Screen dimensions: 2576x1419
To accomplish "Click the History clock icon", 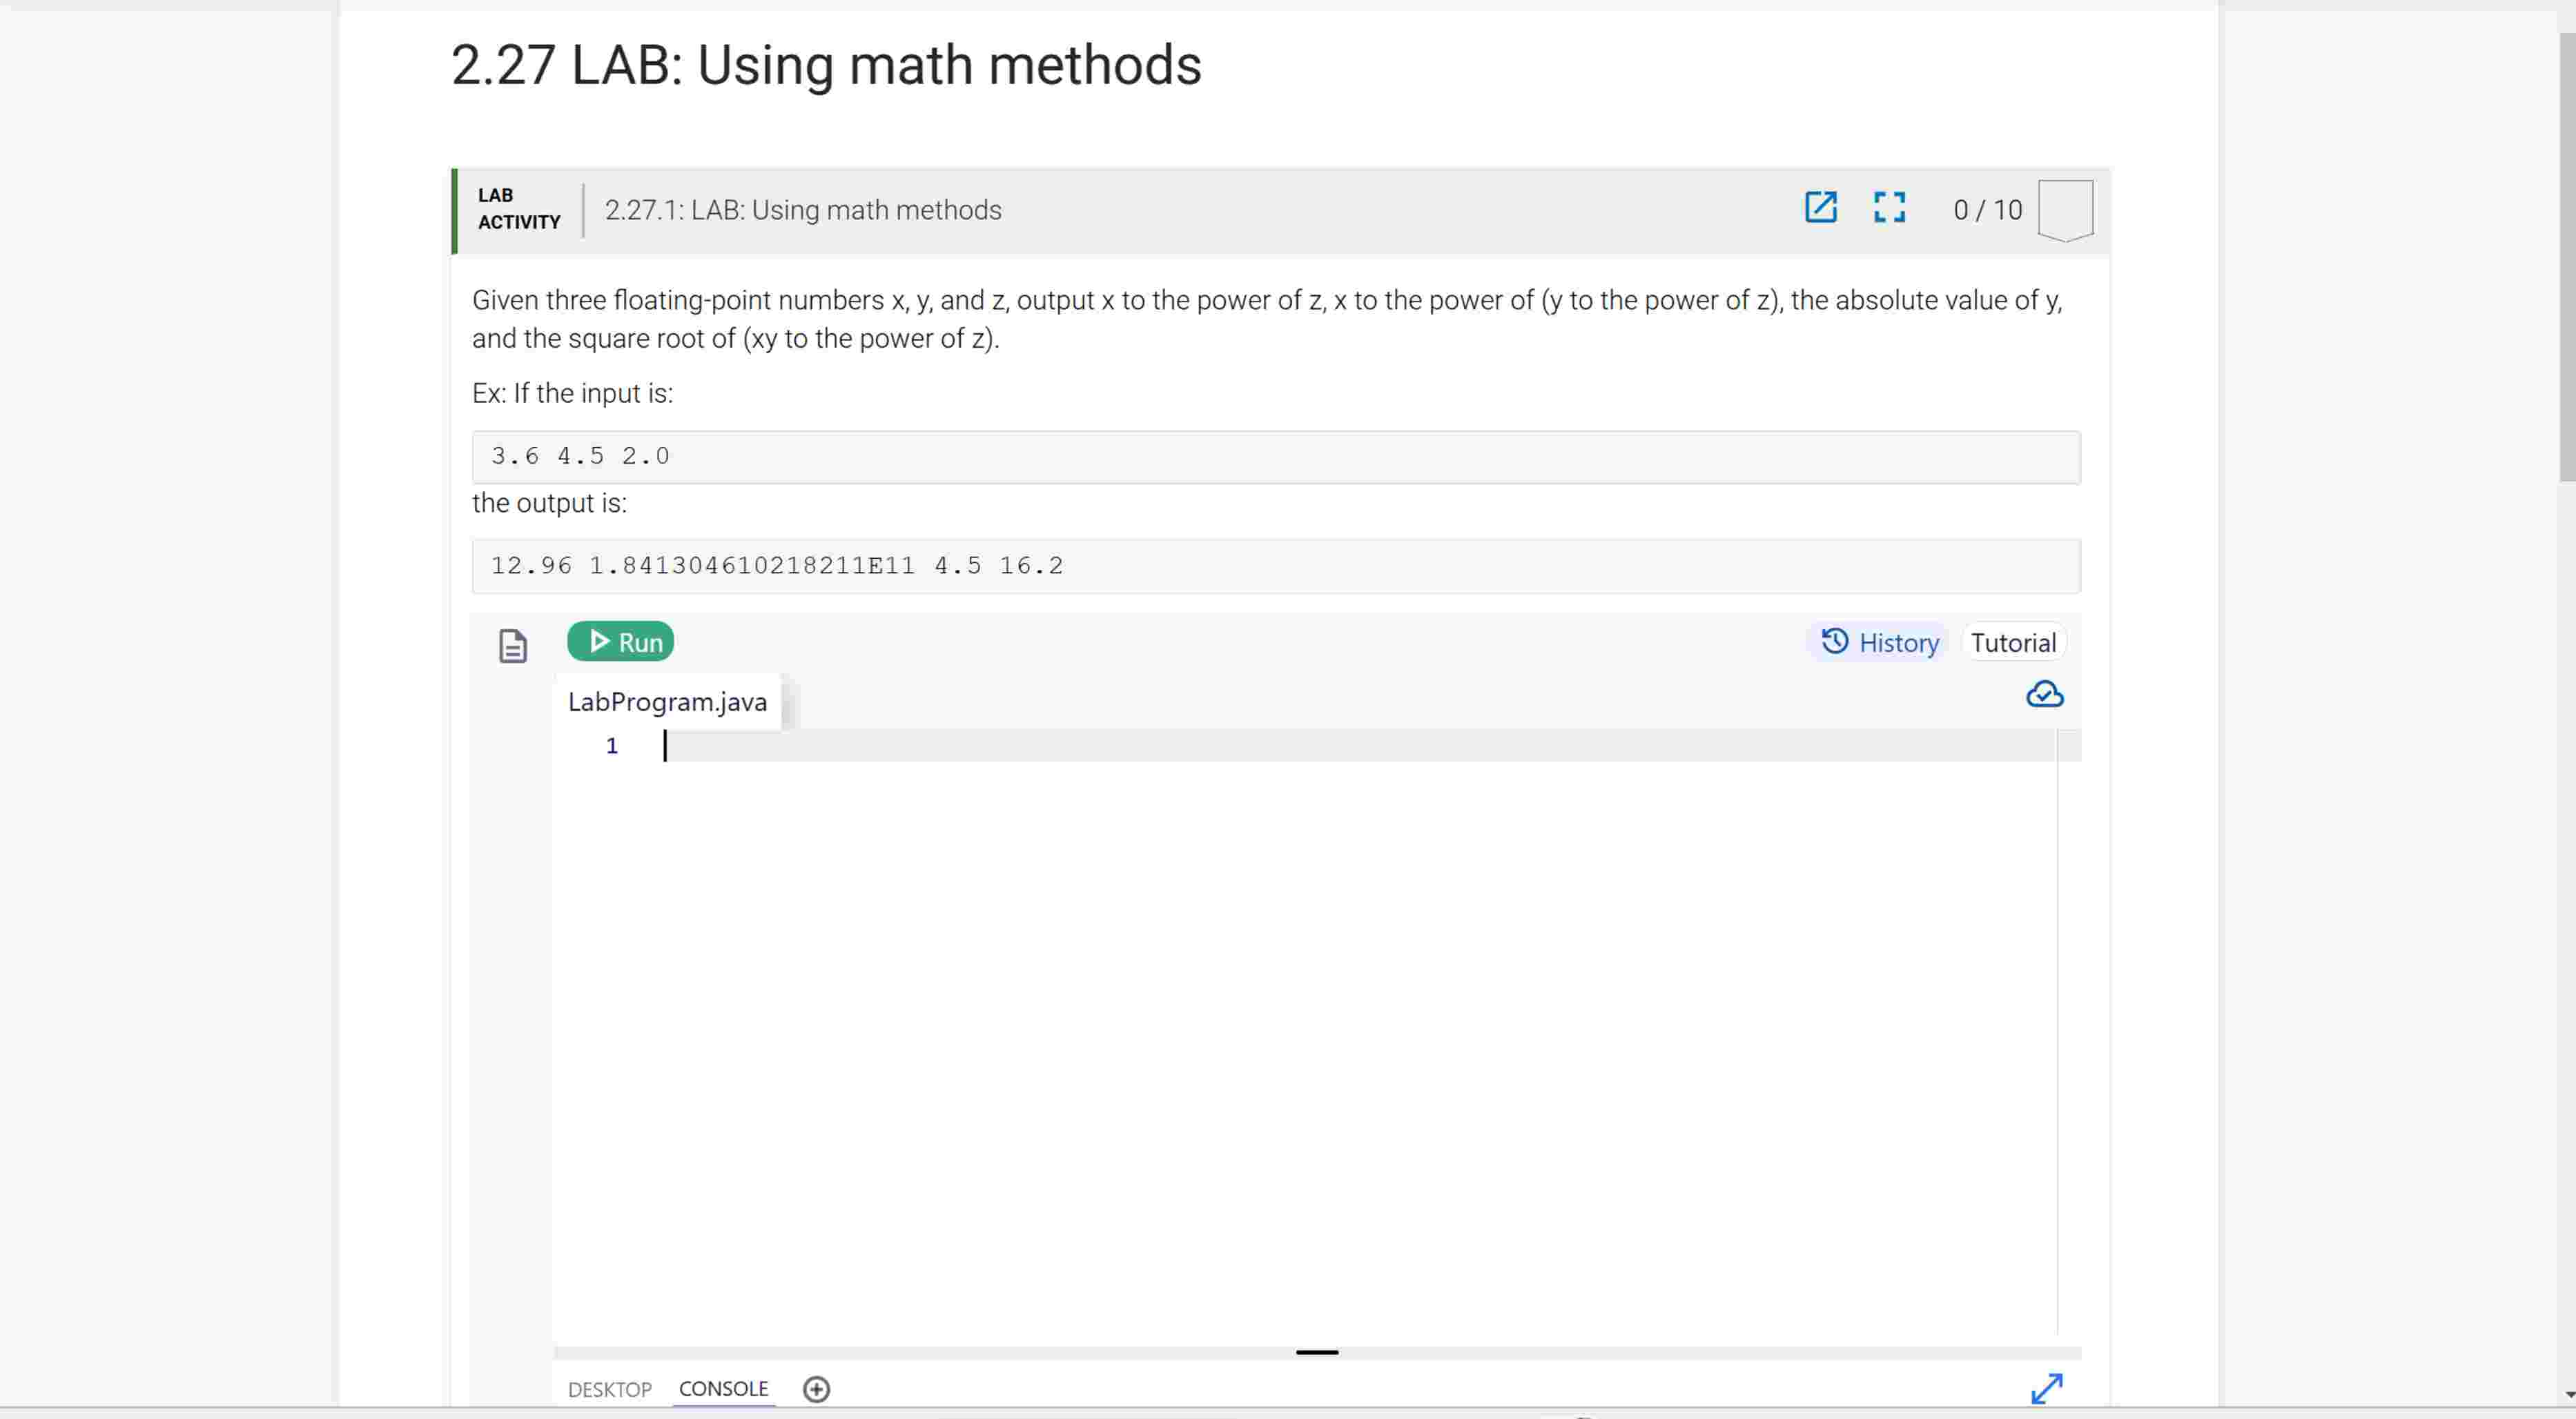I will click(x=1833, y=642).
